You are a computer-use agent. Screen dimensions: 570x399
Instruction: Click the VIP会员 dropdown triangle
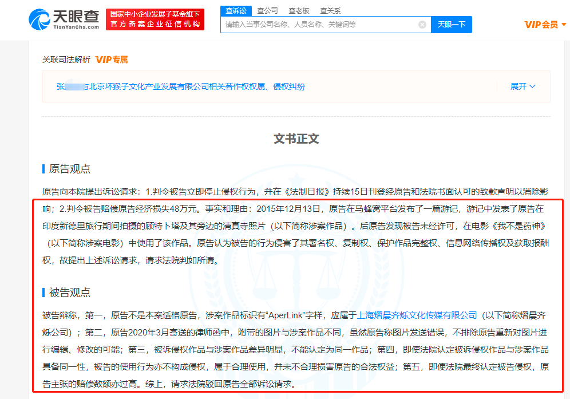564,25
